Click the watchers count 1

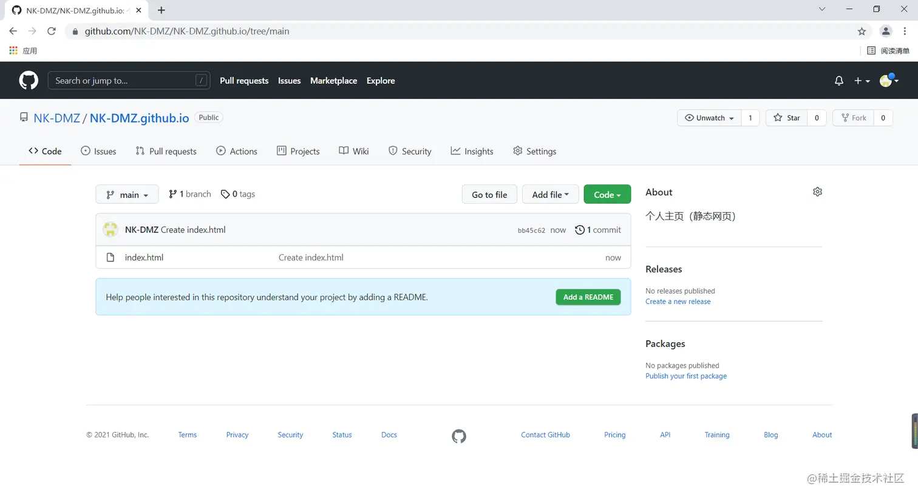point(750,118)
